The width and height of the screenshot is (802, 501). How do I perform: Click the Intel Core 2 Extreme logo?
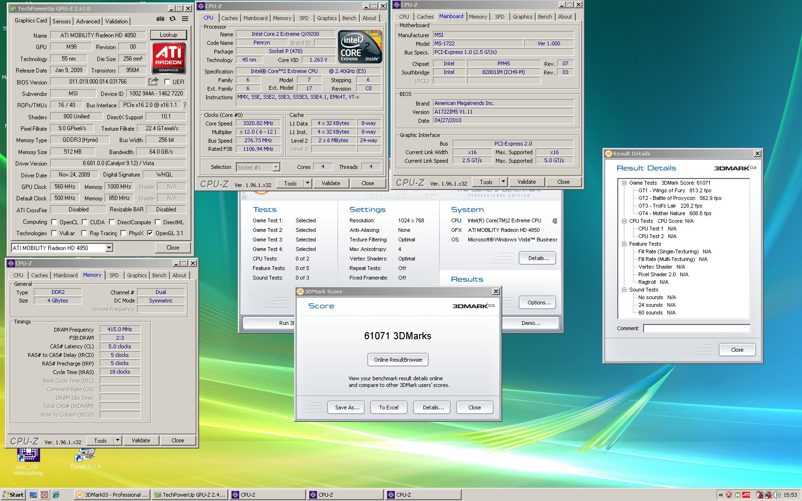coord(360,47)
